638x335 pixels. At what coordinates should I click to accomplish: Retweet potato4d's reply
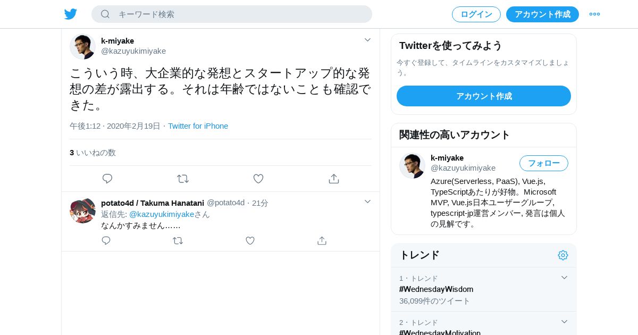point(178,241)
